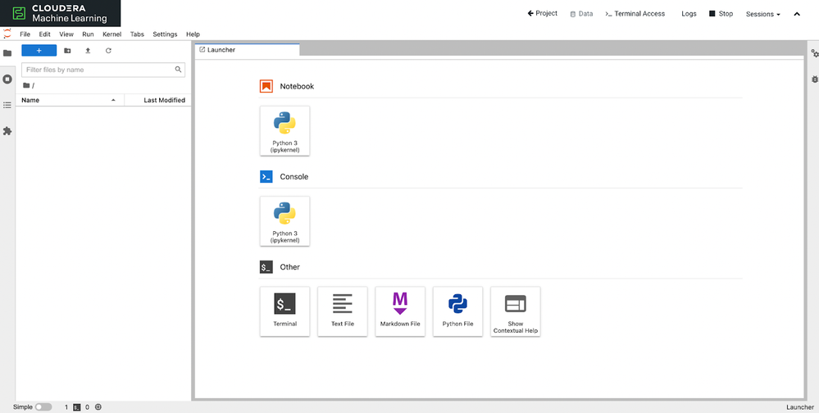
Task: Open the File Browser sidebar panel
Action: click(7, 53)
